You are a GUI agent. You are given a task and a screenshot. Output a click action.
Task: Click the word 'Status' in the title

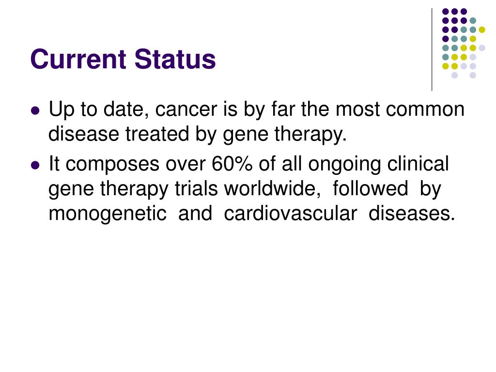(x=175, y=59)
